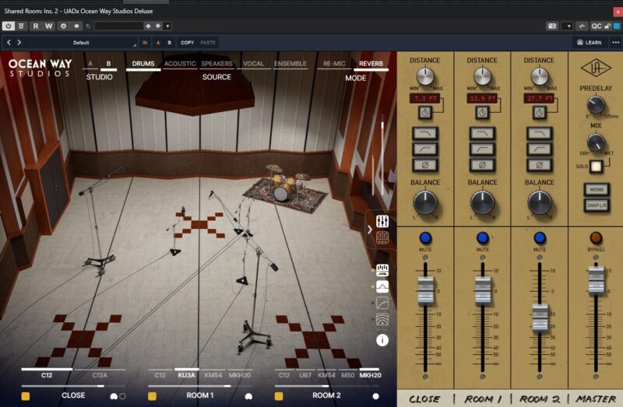
Task: Open the Default preset name menu
Action: point(81,43)
